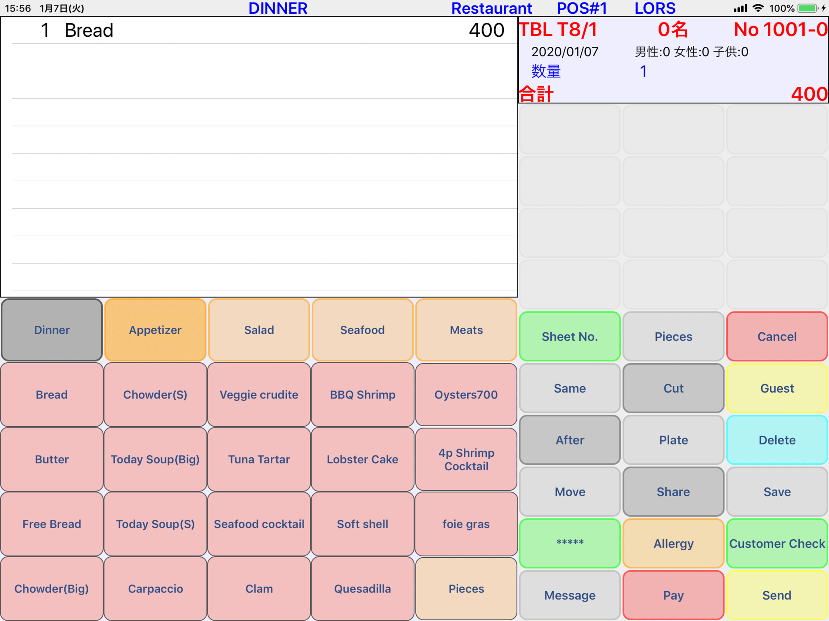Click the gray Pieces function button

[x=673, y=336]
